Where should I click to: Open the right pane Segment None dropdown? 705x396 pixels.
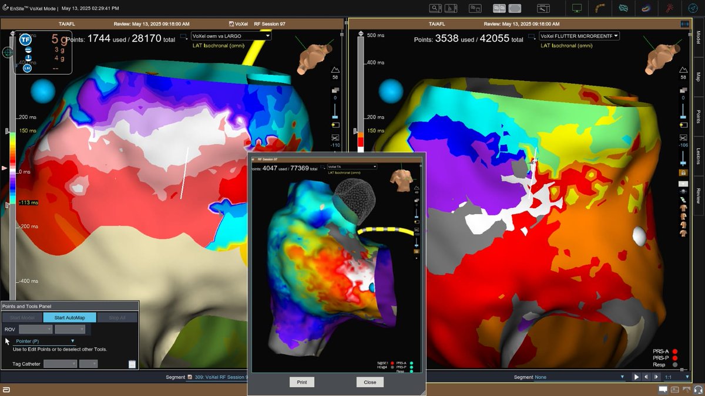580,377
